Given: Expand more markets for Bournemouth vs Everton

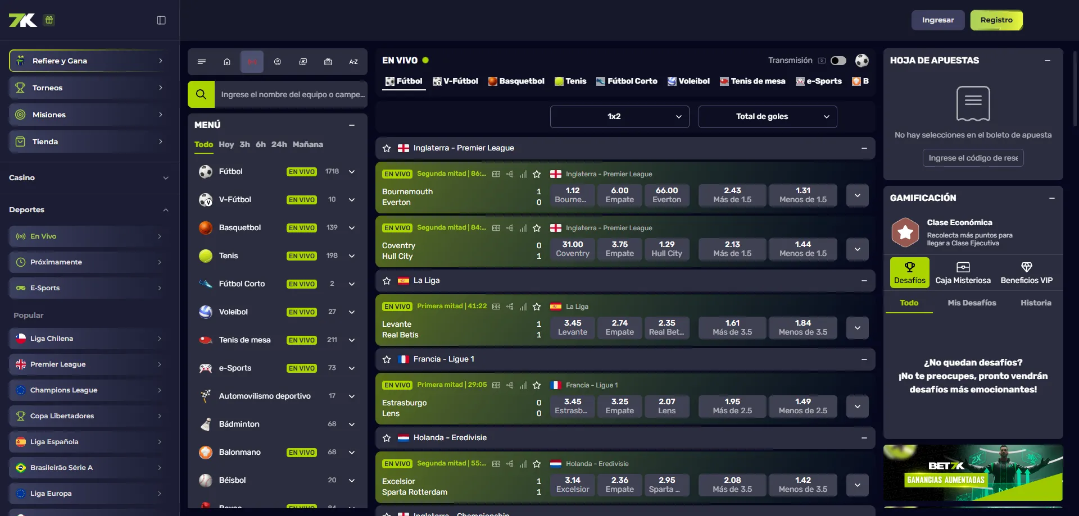Looking at the screenshot, I should click(x=858, y=195).
